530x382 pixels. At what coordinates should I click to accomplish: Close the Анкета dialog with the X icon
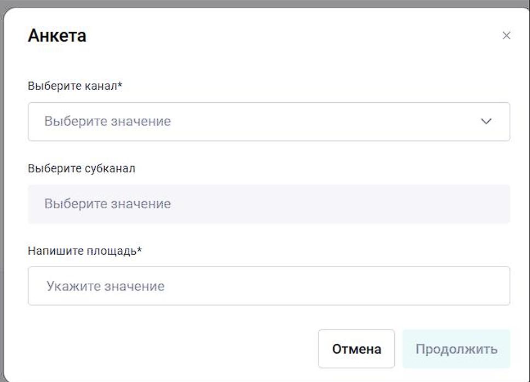pyautogui.click(x=506, y=36)
